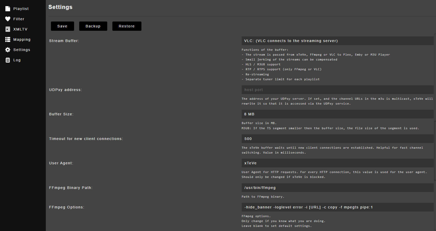Click the Restore button
The width and height of the screenshot is (436, 231).
tap(127, 26)
